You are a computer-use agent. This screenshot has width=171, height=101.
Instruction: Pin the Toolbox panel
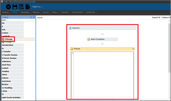[x=31, y=17]
